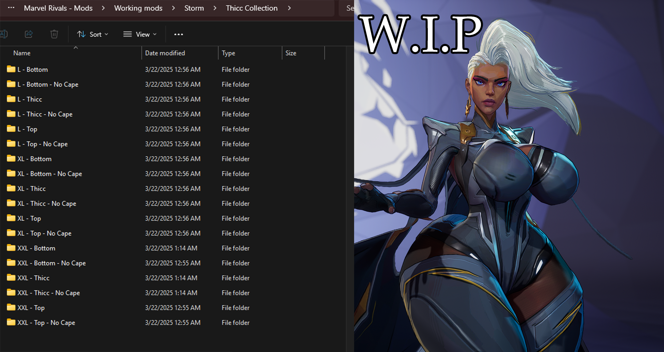Click folder icon for XL - Thicc - No Cape
This screenshot has height=352, width=664.
click(11, 203)
